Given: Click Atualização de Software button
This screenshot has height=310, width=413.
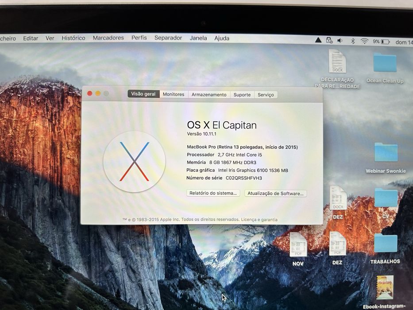Looking at the screenshot, I should tap(275, 193).
